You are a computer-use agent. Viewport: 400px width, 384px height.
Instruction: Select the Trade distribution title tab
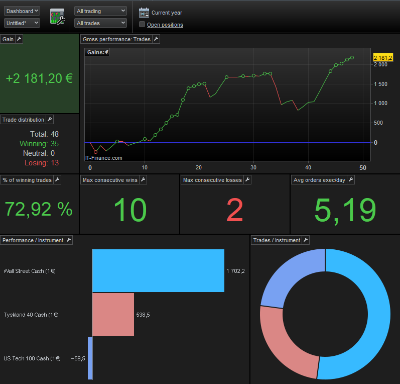click(23, 119)
